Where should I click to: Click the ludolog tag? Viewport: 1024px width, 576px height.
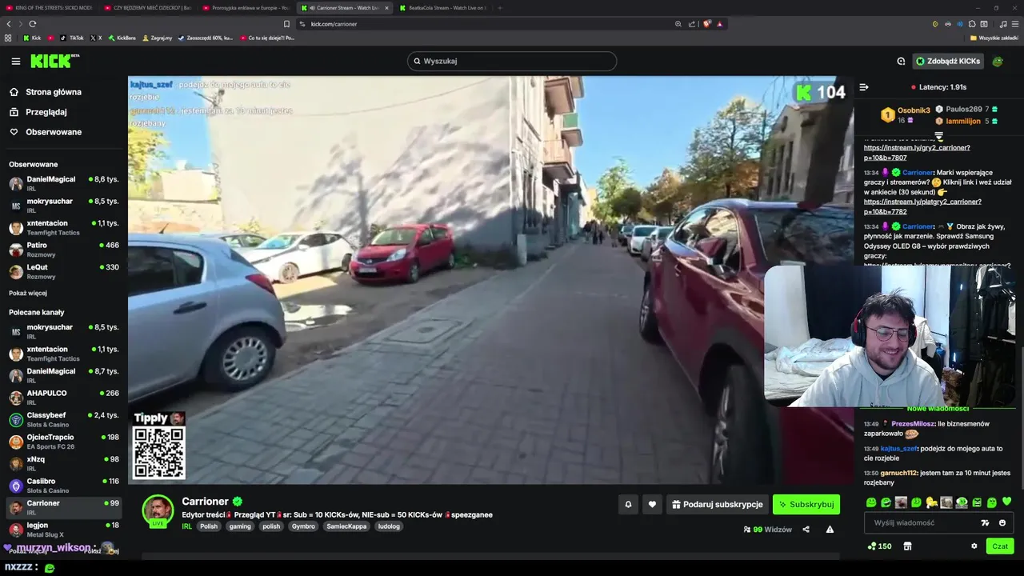(x=389, y=526)
